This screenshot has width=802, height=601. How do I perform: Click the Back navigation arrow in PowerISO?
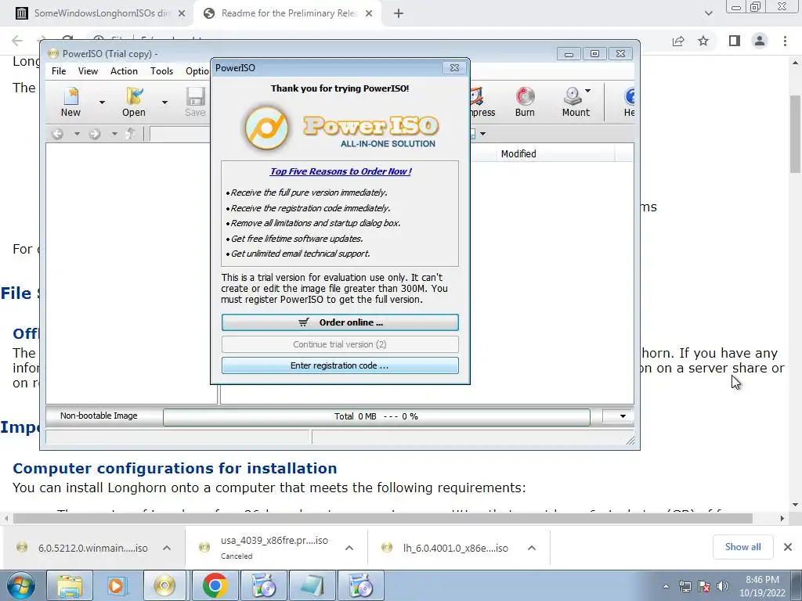coord(58,134)
